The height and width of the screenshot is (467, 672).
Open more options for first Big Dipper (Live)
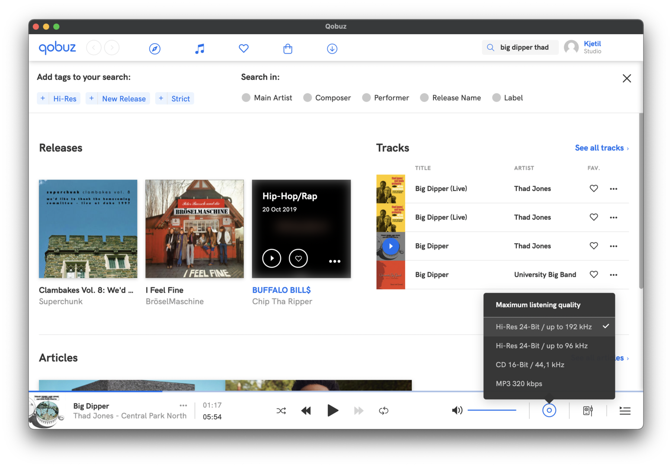click(614, 189)
